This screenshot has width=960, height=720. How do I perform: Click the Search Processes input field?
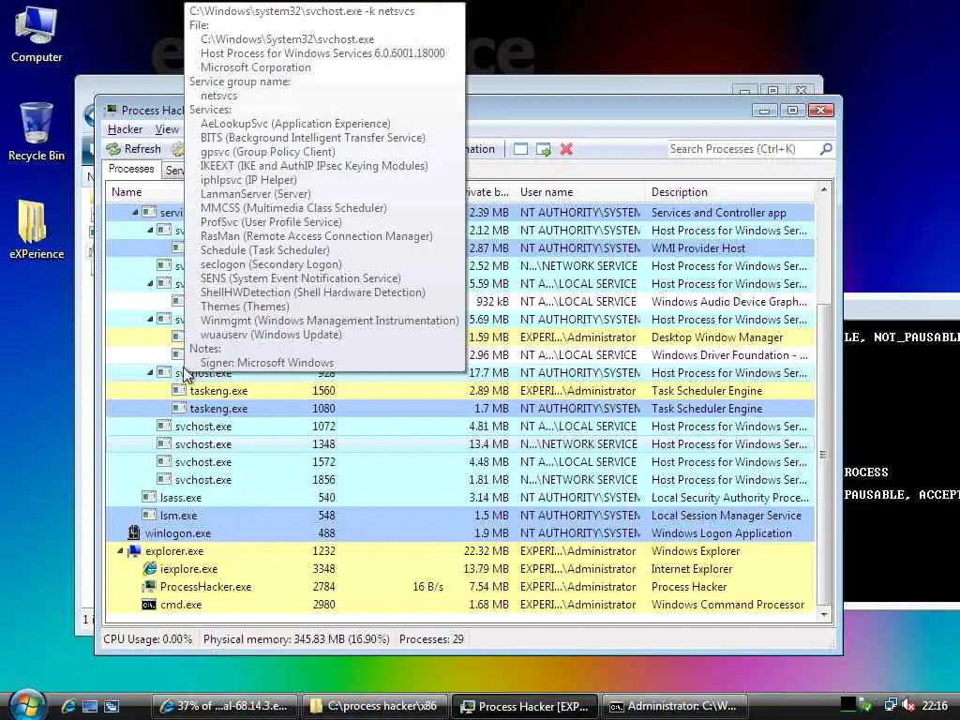pos(742,149)
